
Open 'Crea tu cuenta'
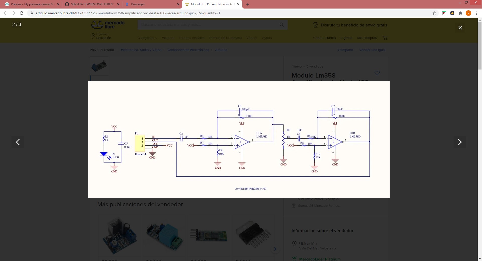click(324, 38)
